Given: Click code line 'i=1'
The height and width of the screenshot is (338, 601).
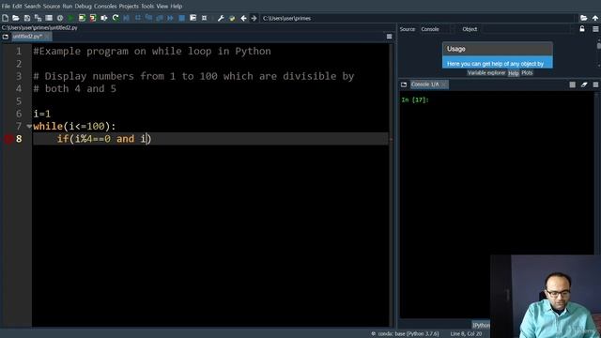Looking at the screenshot, I should pyautogui.click(x=41, y=114).
